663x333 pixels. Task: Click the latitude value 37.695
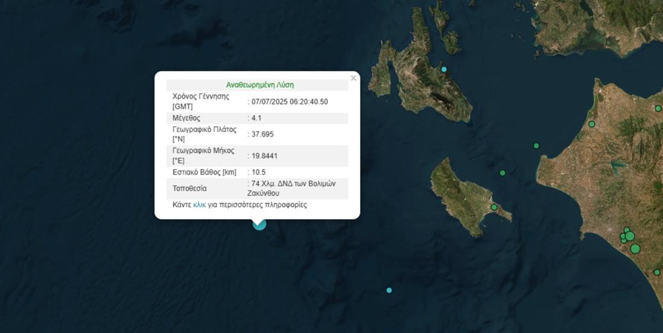262,134
